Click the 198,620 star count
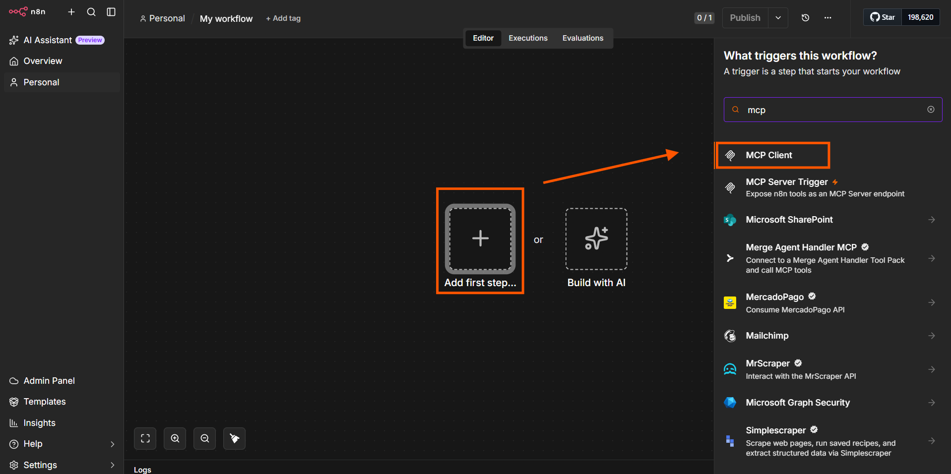The image size is (951, 474). pos(921,17)
